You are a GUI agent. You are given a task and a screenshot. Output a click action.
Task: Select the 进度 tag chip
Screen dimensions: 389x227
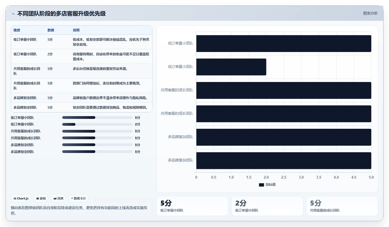[x=58, y=198]
